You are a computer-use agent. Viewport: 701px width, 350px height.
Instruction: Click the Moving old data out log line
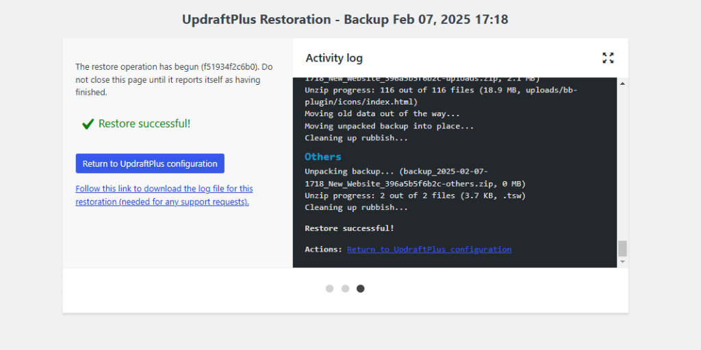pyautogui.click(x=382, y=114)
